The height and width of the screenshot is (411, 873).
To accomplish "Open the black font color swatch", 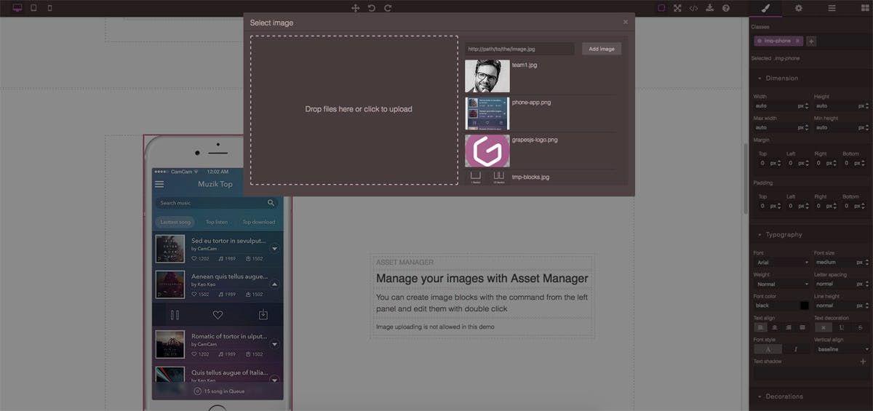I will (804, 306).
